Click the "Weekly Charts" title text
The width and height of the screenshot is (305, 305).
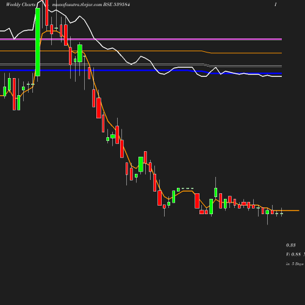[21, 4]
